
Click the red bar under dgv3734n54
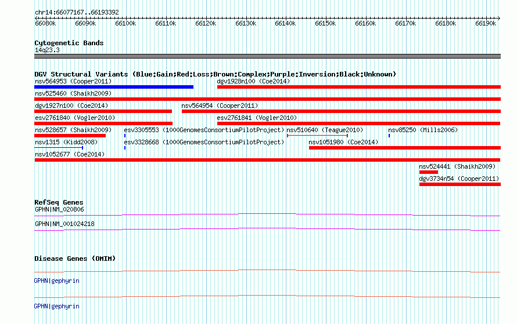point(460,184)
